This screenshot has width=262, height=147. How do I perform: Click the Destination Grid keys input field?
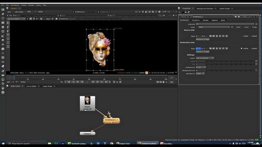[198, 48]
